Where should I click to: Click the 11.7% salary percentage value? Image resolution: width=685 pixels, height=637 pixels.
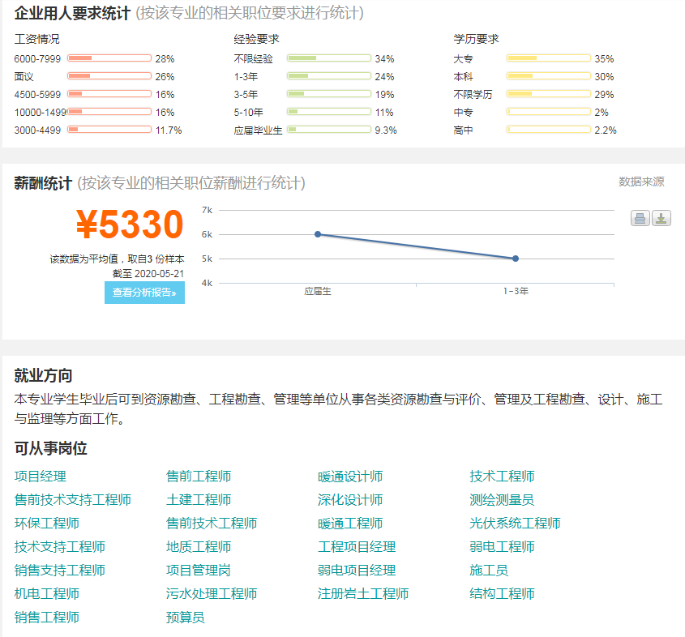pyautogui.click(x=169, y=130)
